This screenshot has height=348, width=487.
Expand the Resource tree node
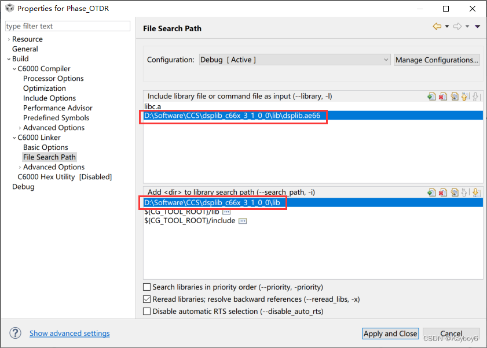[9, 39]
